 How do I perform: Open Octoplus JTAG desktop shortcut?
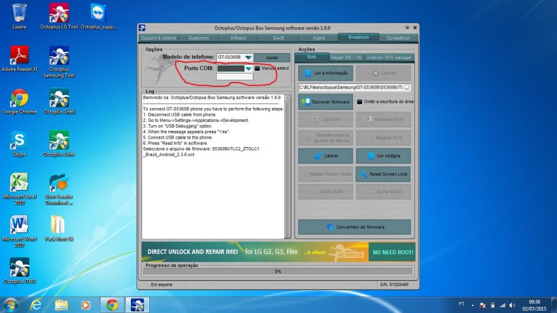pyautogui.click(x=19, y=271)
